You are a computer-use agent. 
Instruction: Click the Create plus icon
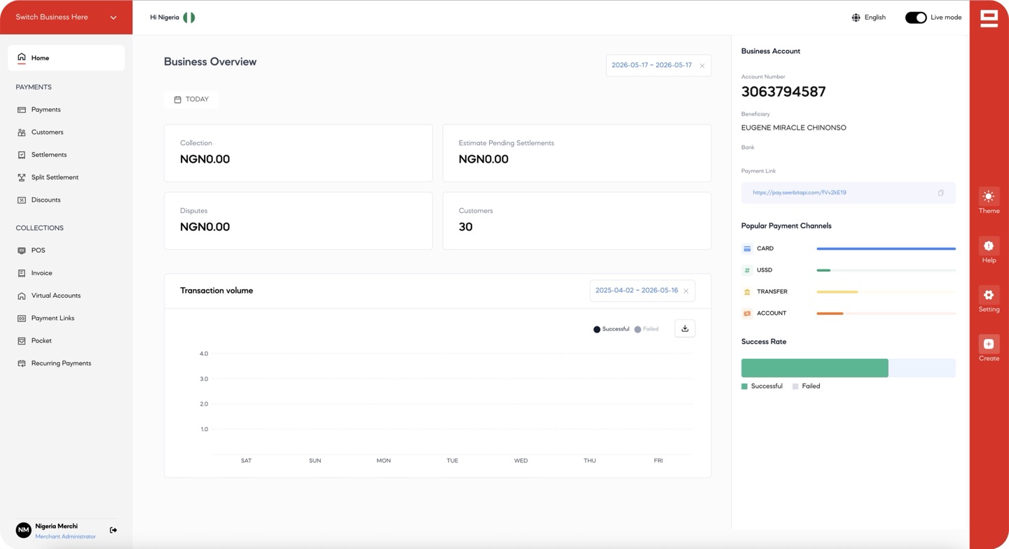tap(989, 344)
